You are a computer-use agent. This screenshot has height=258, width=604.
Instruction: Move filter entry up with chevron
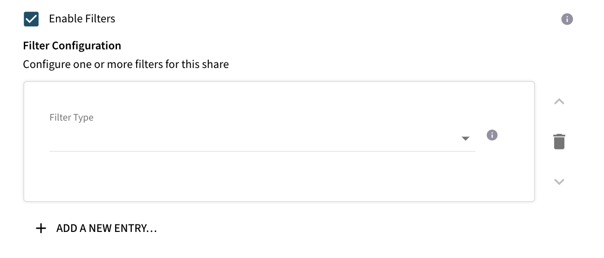(559, 102)
